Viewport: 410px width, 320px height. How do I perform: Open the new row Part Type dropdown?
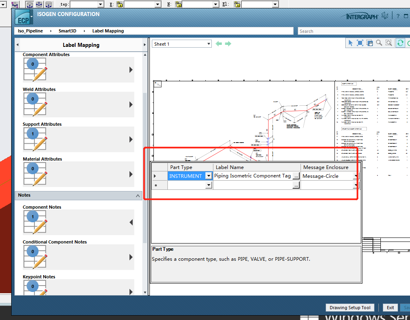click(209, 185)
